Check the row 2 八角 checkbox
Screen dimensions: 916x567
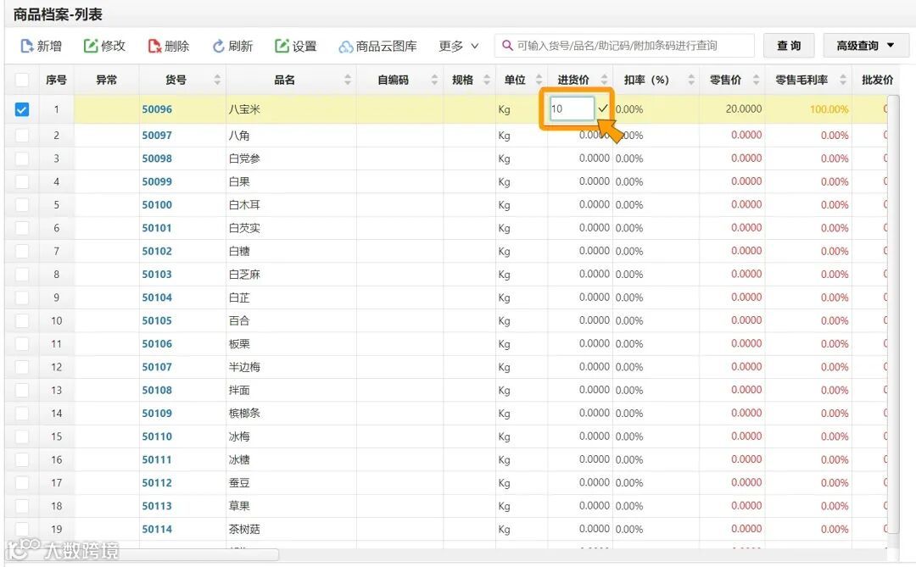pyautogui.click(x=21, y=136)
